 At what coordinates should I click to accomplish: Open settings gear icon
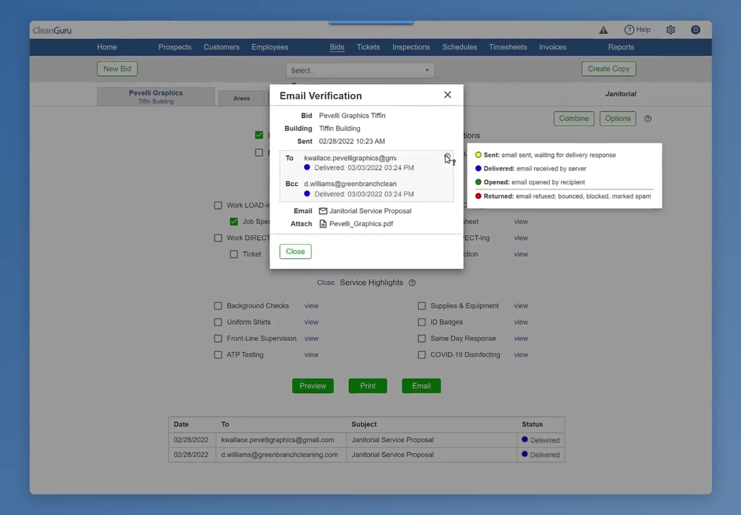671,30
